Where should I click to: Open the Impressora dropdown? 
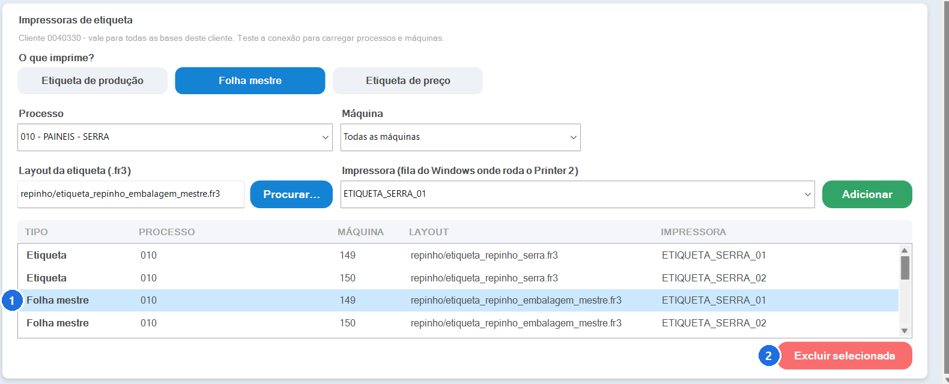click(578, 194)
